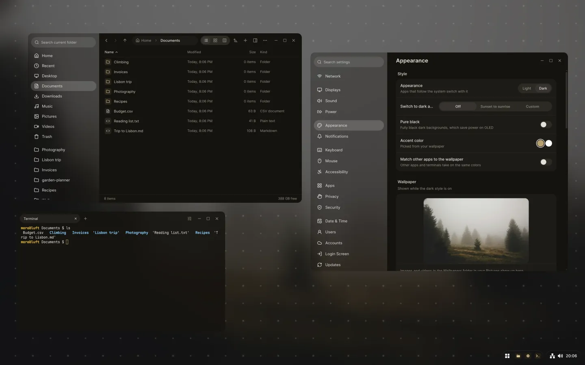Toggle the side panel icon in the file manager
This screenshot has width=585, height=365.
tap(255, 41)
